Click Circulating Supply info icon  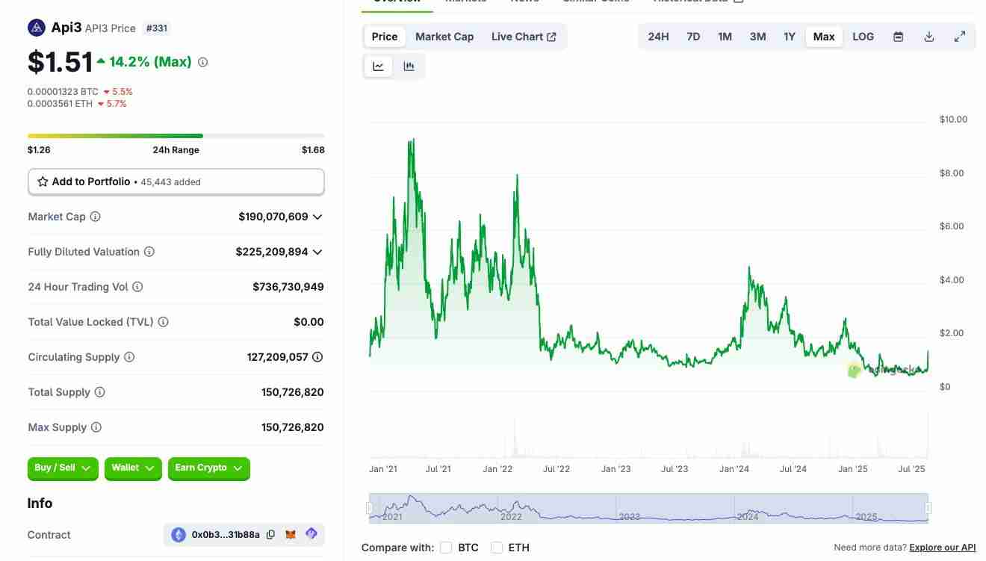point(129,357)
